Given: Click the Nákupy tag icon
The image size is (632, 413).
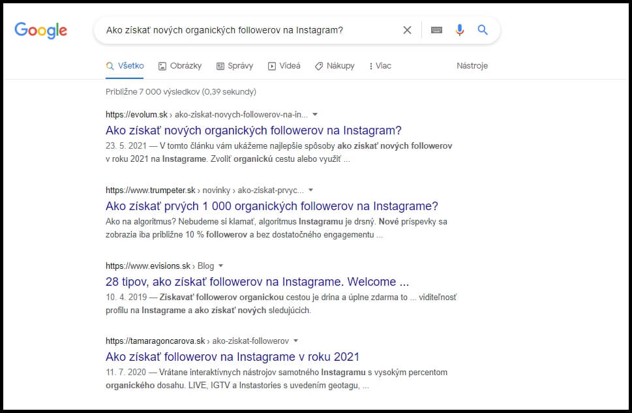Looking at the screenshot, I should point(319,66).
